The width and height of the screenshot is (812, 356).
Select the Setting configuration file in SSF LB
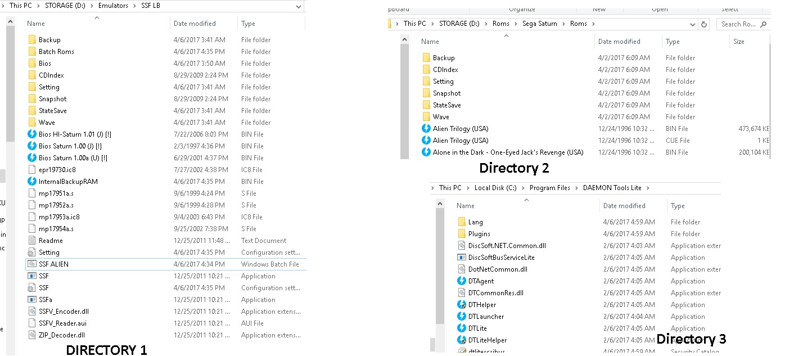49,253
